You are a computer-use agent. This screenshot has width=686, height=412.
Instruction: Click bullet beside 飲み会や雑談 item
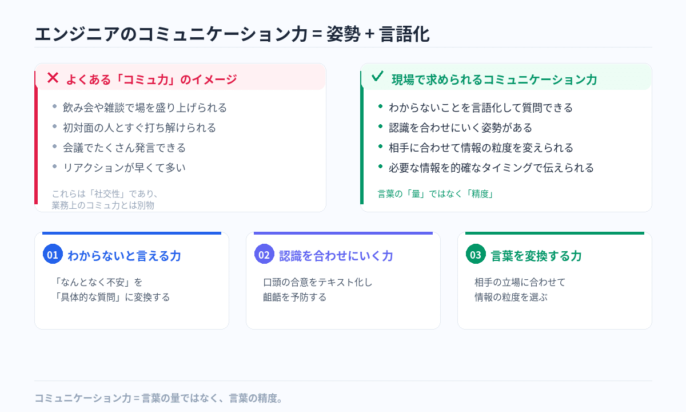tap(55, 106)
